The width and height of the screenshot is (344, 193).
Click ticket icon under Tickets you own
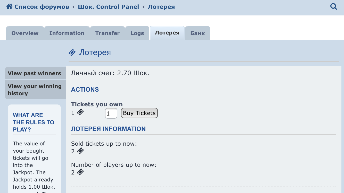[80, 112]
